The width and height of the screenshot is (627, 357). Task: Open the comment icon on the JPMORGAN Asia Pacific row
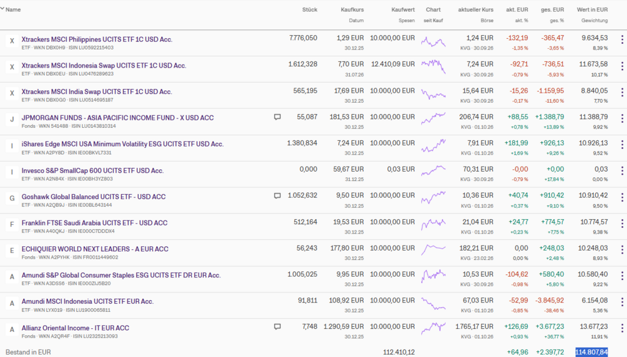[x=277, y=117]
